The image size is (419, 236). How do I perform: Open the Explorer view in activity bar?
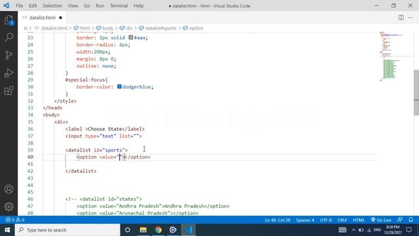click(9, 20)
